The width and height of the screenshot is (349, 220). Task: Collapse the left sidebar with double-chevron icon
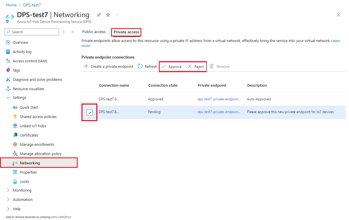tap(72, 32)
